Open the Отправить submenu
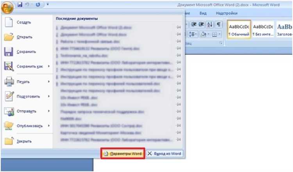The image size is (293, 172). click(x=27, y=111)
